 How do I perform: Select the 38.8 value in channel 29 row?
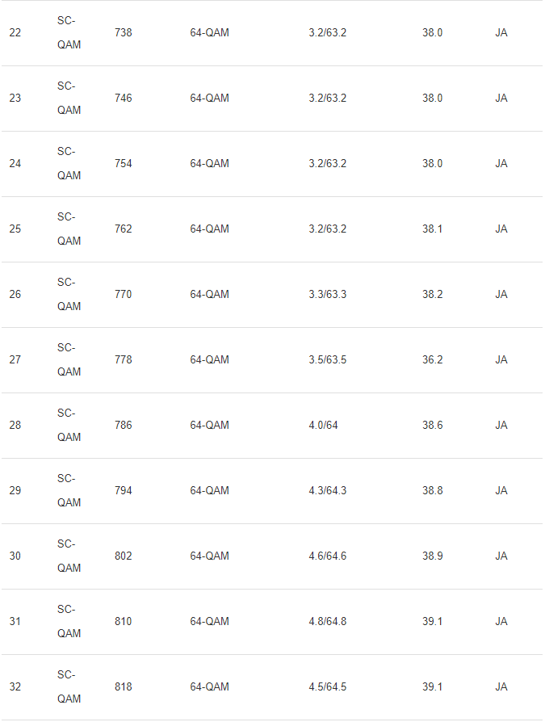tap(432, 491)
